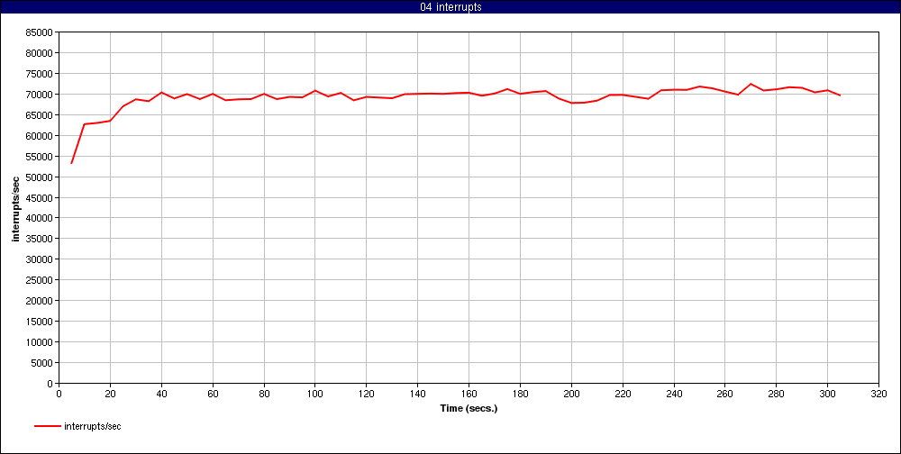Screen dimensions: 901x454
Task: Click the 35000 y-axis label
Action: tap(40, 239)
